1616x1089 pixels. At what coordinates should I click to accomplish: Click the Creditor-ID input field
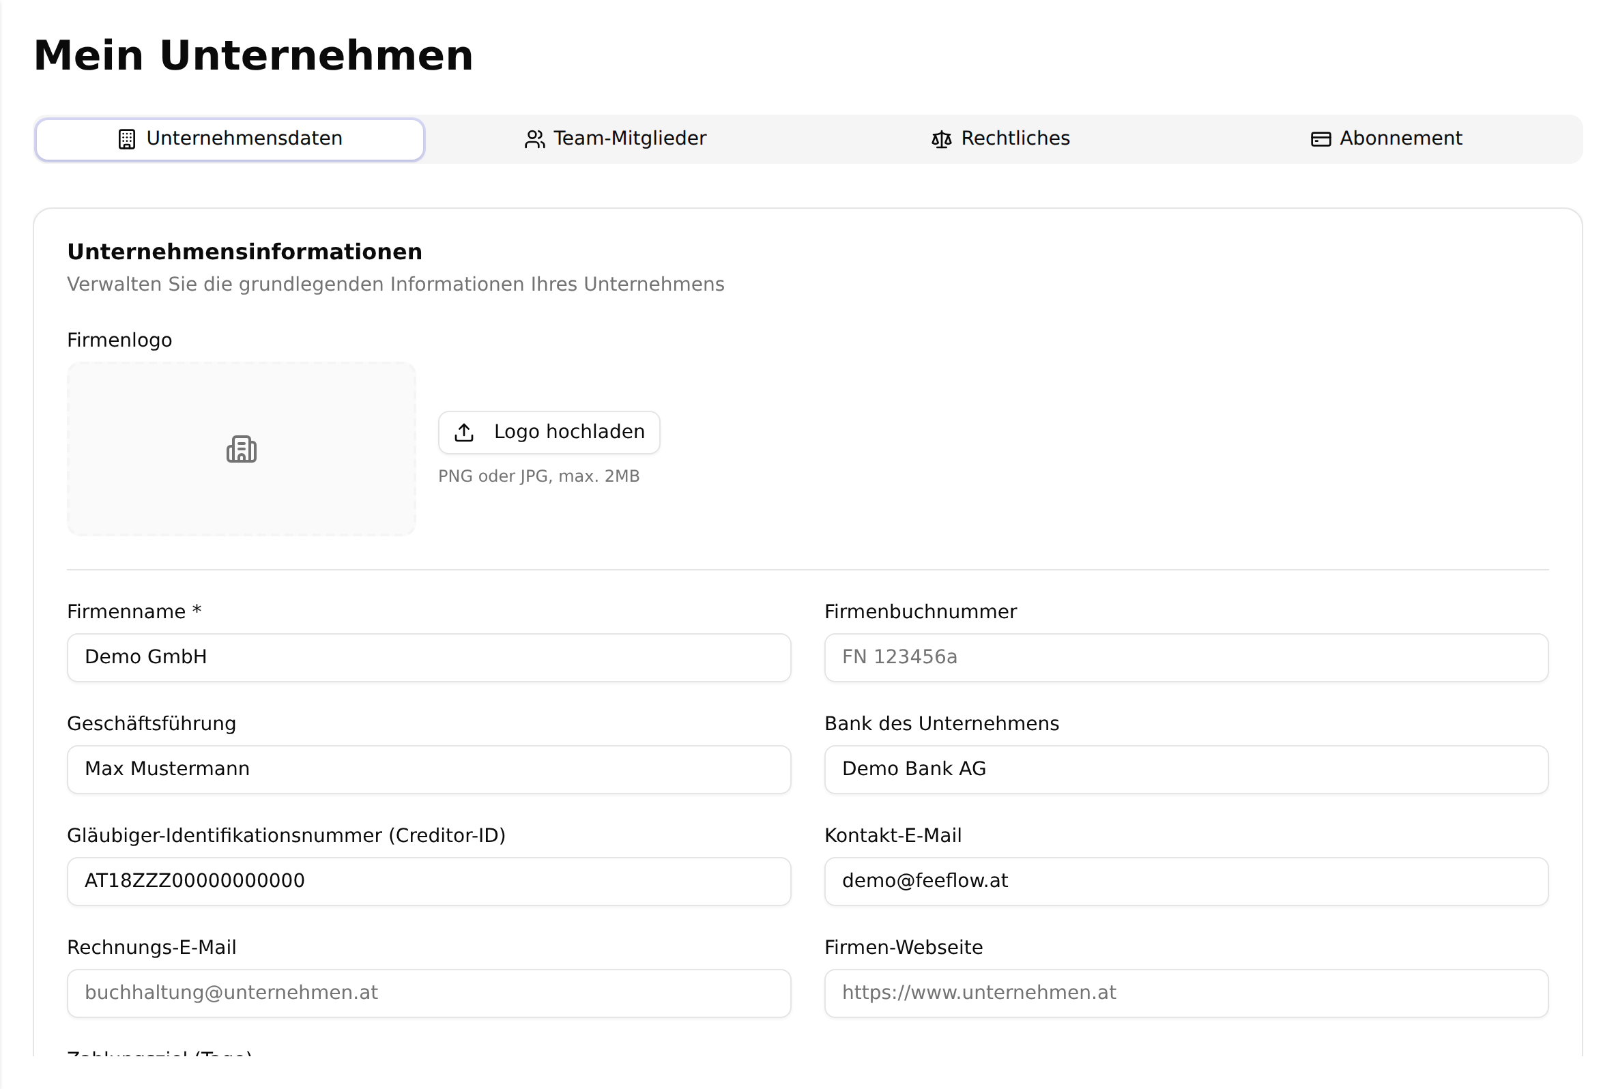click(x=429, y=881)
